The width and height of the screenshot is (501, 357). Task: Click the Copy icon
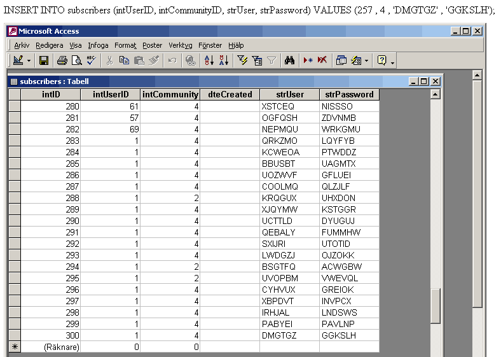124,60
